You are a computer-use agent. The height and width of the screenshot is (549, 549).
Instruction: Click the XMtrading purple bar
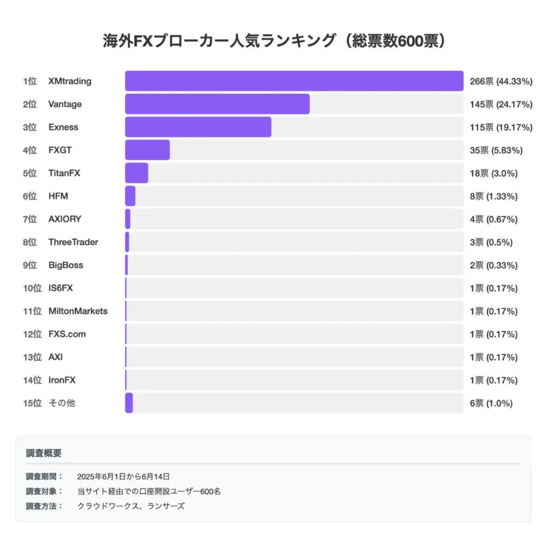point(294,81)
